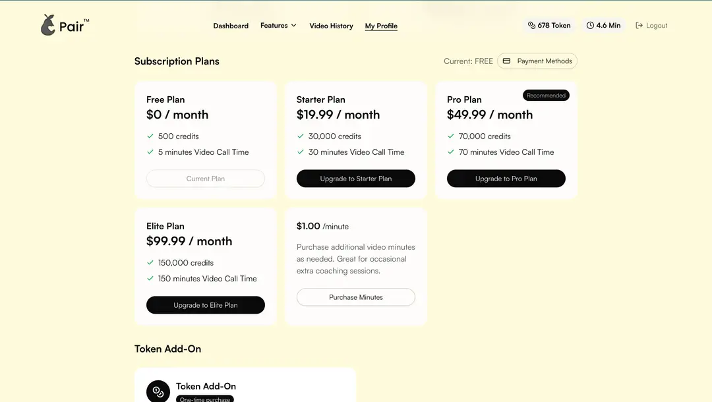Go to Video History

(x=331, y=26)
